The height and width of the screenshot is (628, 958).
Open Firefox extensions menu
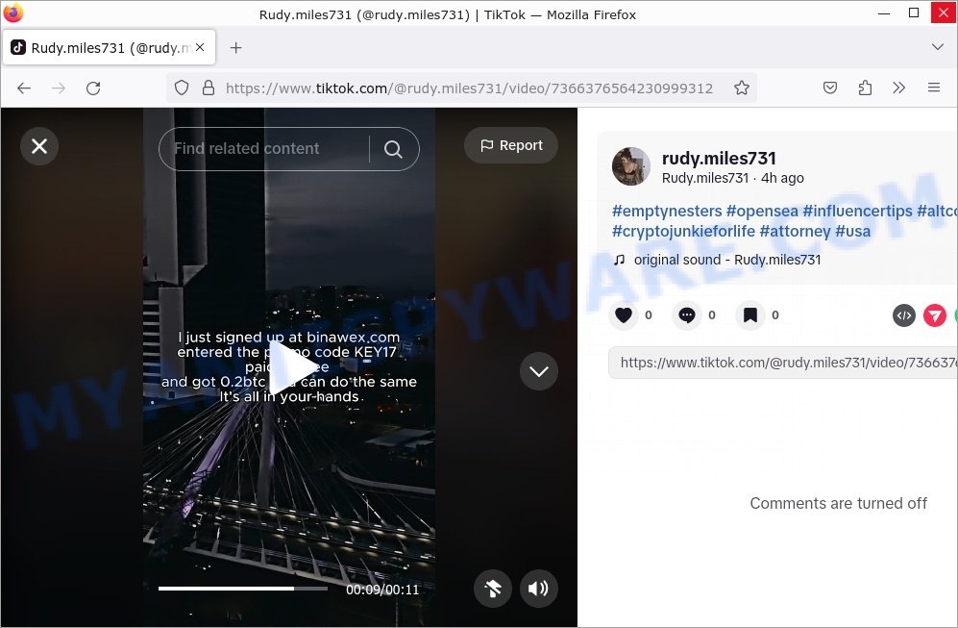(x=865, y=88)
